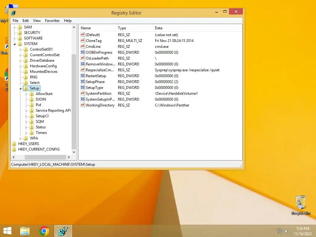Expand the SAM key

point(15,27)
